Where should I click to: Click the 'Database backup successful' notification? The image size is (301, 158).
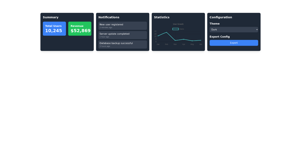pos(122,44)
